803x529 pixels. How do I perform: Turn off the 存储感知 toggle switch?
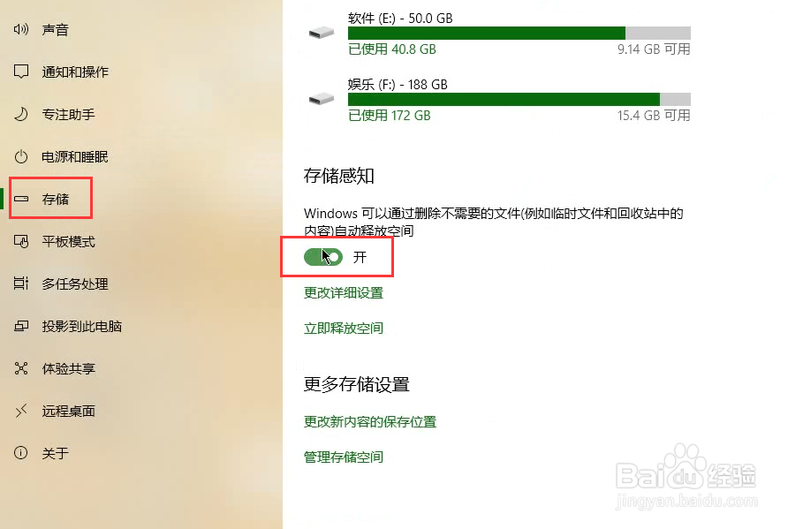coord(323,257)
